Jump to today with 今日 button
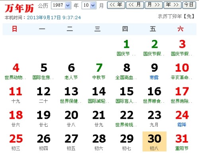The height and width of the screenshot is (157, 199). [189, 5]
